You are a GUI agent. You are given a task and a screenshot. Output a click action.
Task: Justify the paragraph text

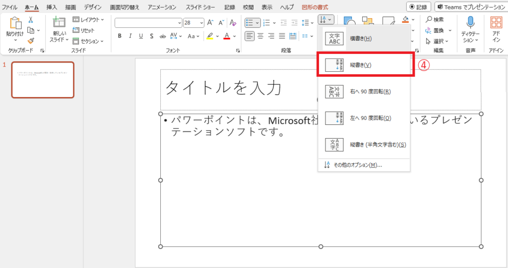point(282,36)
